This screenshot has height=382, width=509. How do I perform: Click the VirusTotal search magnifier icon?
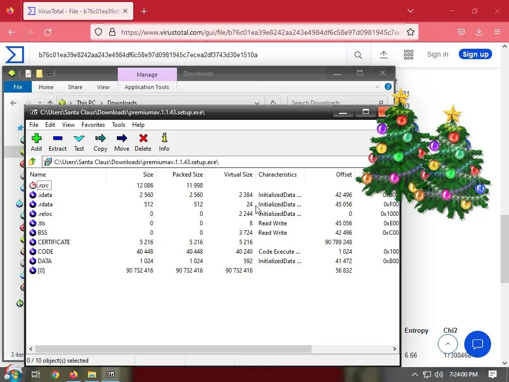click(358, 55)
